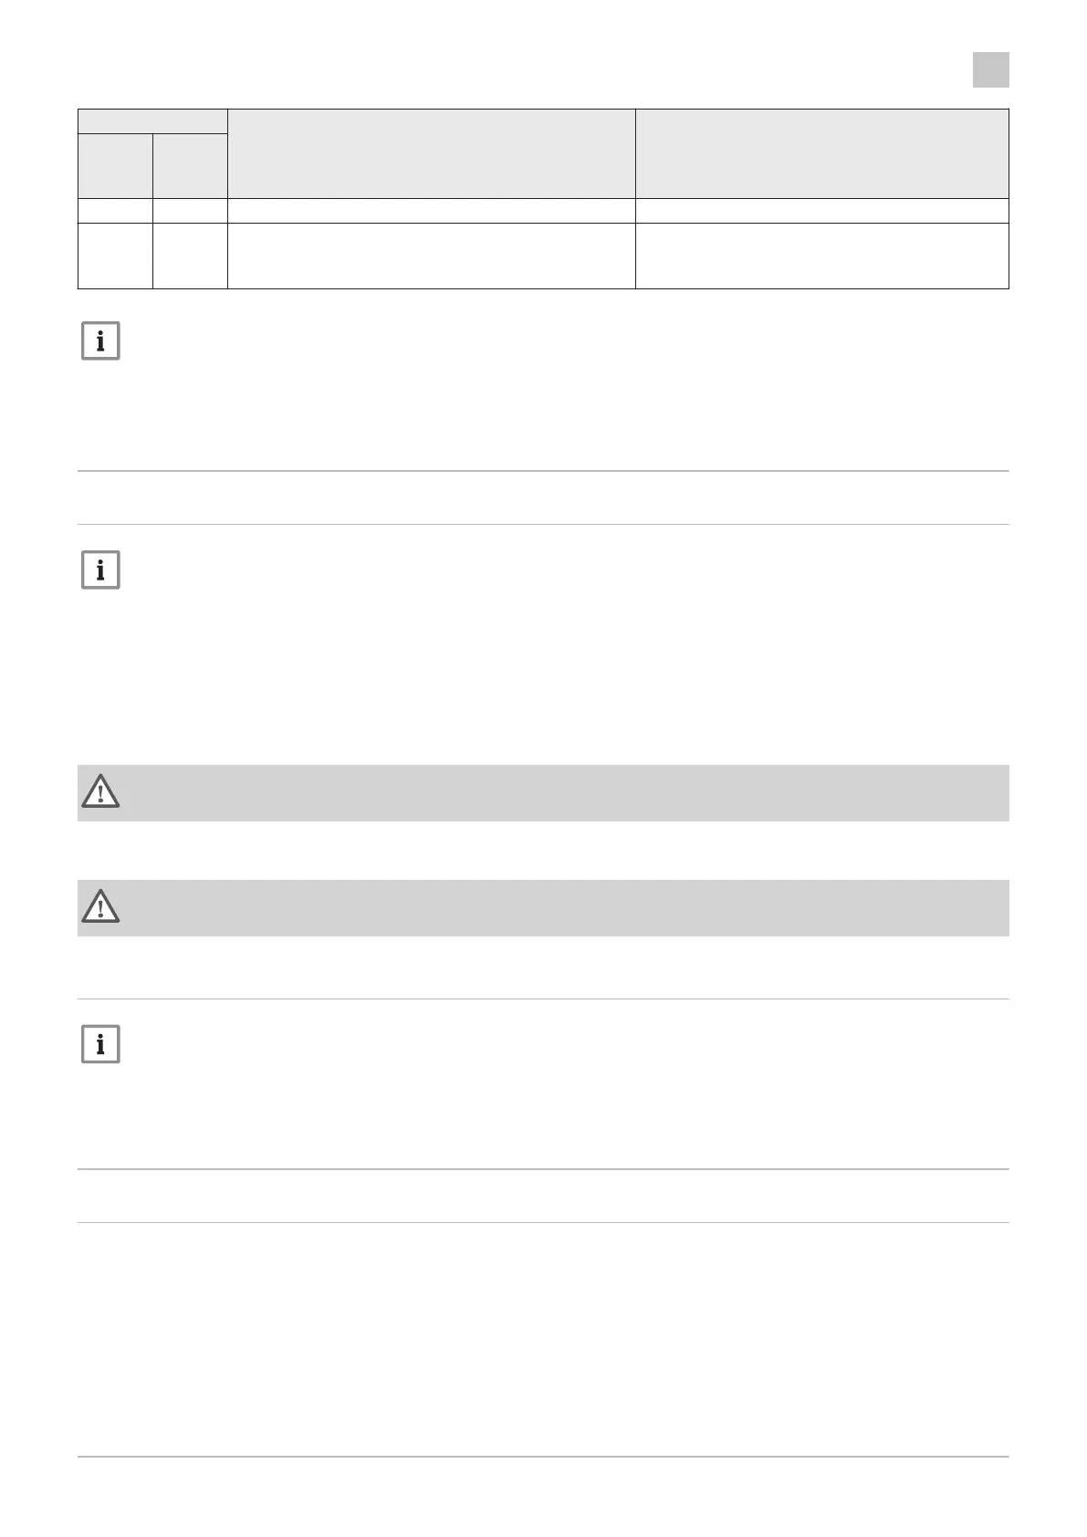Click the last info icon below both warning banners
Viewport: 1087px width, 1537px height.
coord(100,1045)
